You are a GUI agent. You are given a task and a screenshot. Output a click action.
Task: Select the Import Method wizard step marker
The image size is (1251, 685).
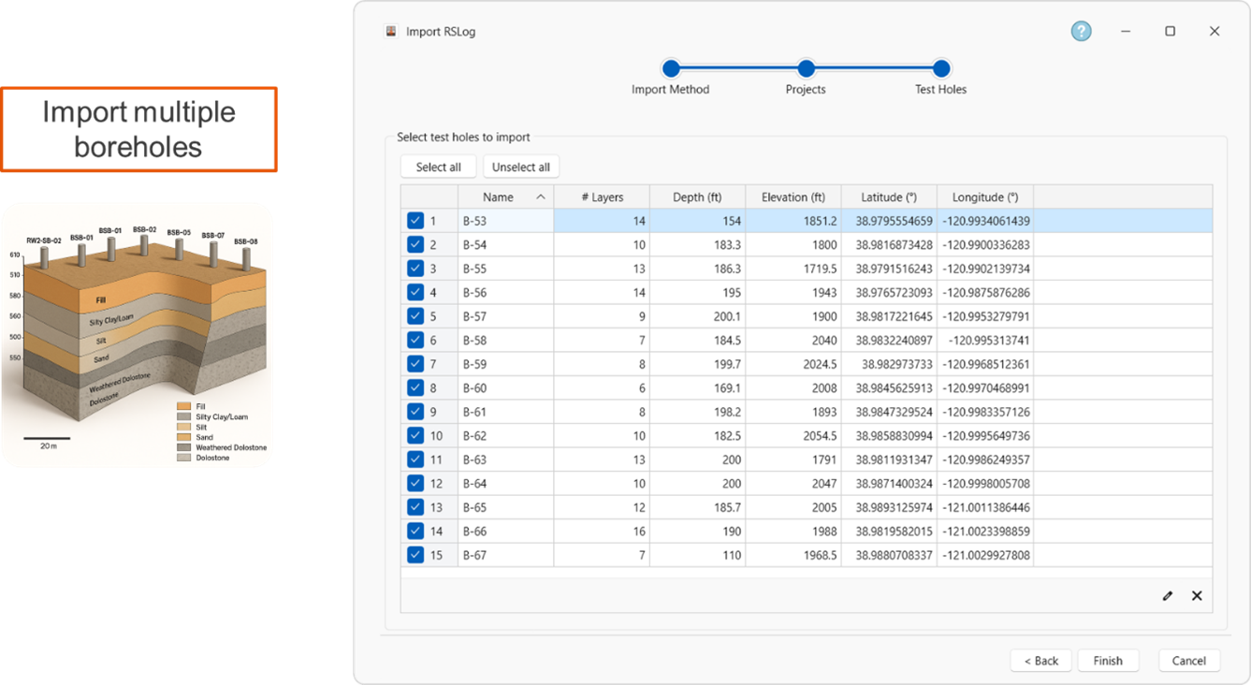[x=671, y=67]
